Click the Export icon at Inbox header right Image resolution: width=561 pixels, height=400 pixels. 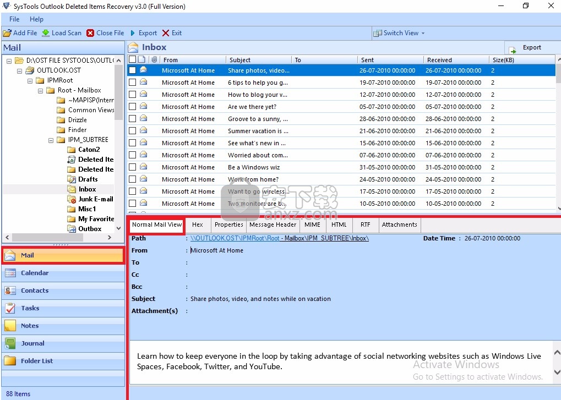point(513,50)
